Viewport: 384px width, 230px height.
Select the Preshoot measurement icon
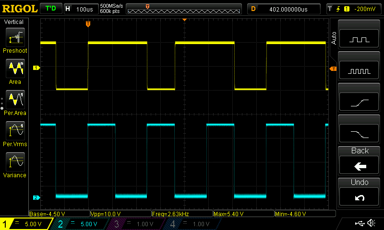pyautogui.click(x=15, y=37)
